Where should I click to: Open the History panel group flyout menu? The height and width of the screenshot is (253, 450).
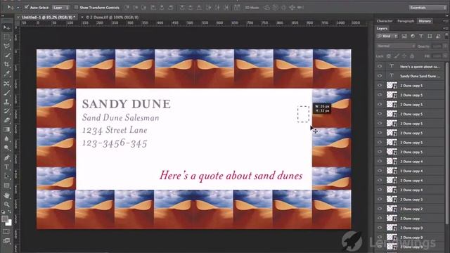(445, 21)
